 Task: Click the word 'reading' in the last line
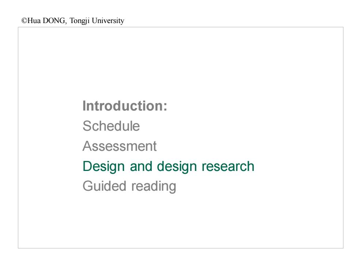point(154,187)
